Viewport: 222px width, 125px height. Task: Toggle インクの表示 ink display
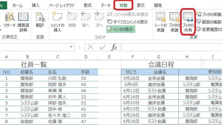[121, 29]
